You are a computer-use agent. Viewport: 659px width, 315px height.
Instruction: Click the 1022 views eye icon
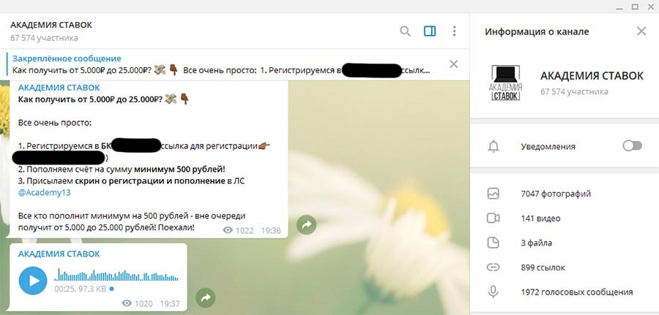click(228, 230)
